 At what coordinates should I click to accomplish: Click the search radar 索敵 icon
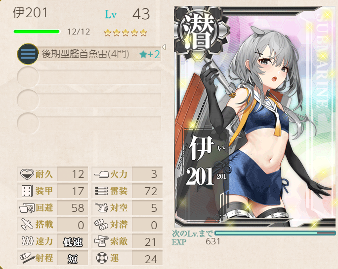(x=101, y=241)
